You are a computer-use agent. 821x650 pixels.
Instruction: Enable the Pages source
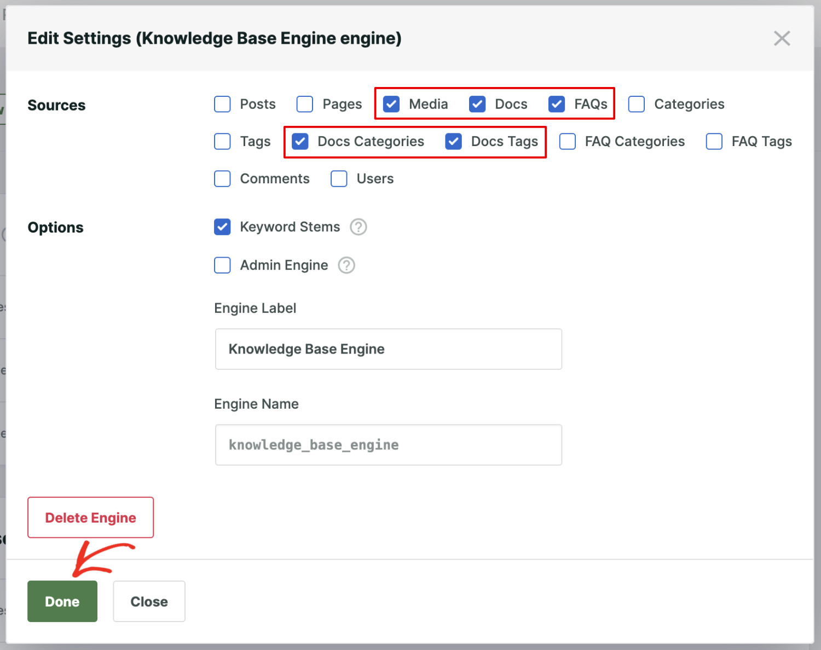(x=304, y=104)
